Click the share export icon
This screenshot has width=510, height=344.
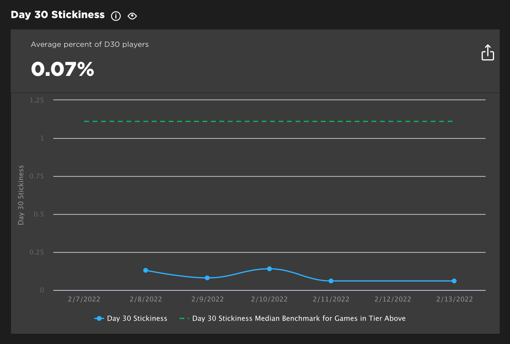488,52
